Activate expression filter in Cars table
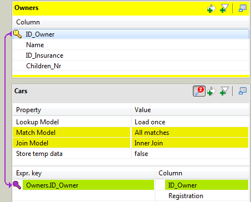 click(x=224, y=91)
